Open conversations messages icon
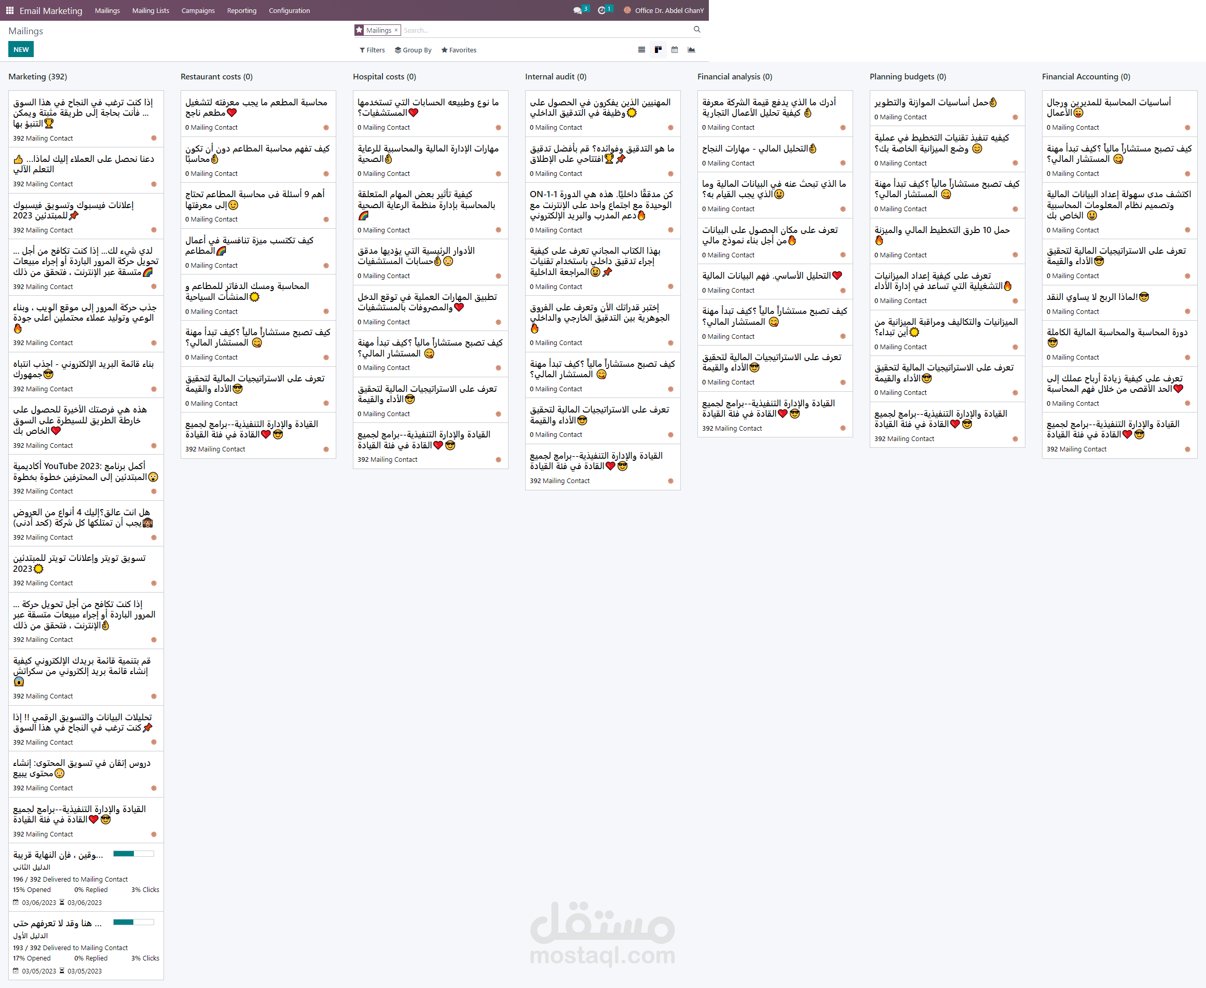Viewport: 1206px width, 988px height. (x=577, y=10)
